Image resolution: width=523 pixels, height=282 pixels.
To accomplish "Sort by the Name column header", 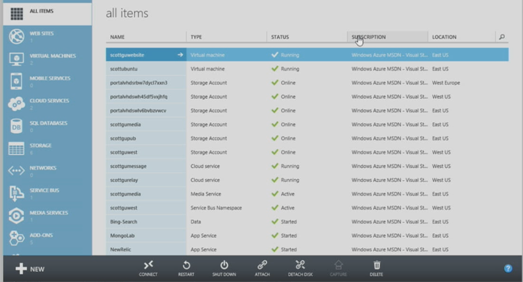I will tap(117, 37).
